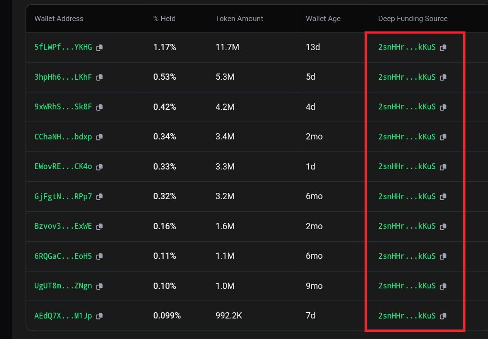Screen dimensions: 488x339
Task: Open funding source 2snHHr...kKuS on 3hpHh6 row
Action: (407, 77)
